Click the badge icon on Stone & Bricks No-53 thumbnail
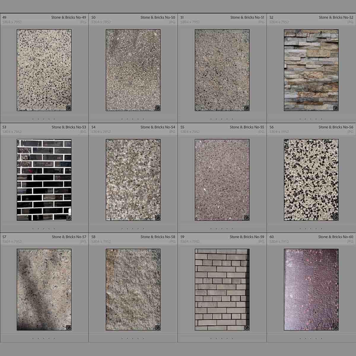356x356 pixels. click(69, 218)
